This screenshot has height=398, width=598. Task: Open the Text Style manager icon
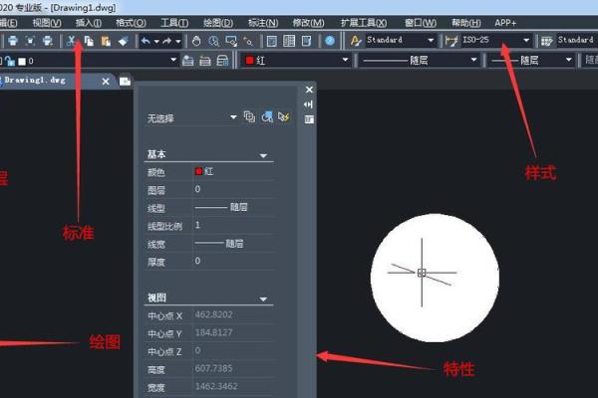[x=356, y=41]
